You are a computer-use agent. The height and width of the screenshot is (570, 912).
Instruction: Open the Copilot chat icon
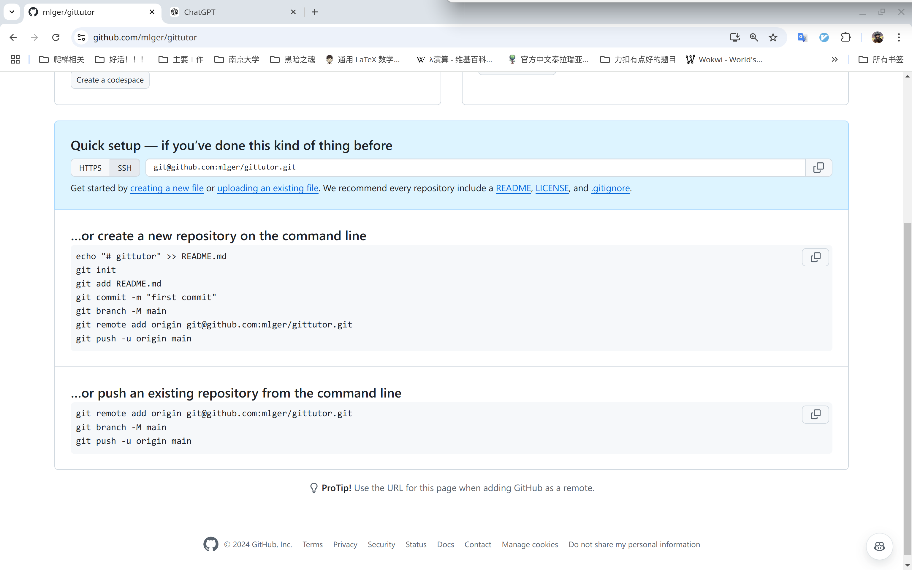pyautogui.click(x=879, y=546)
